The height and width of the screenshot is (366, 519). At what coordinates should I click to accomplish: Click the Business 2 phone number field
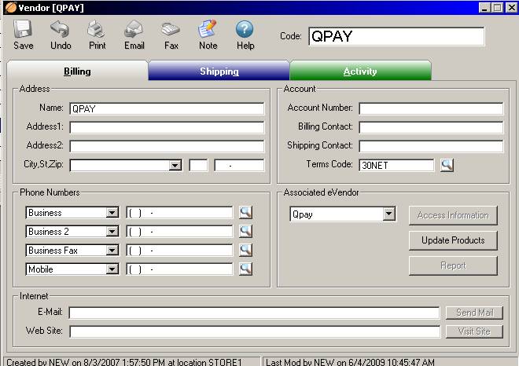click(179, 232)
